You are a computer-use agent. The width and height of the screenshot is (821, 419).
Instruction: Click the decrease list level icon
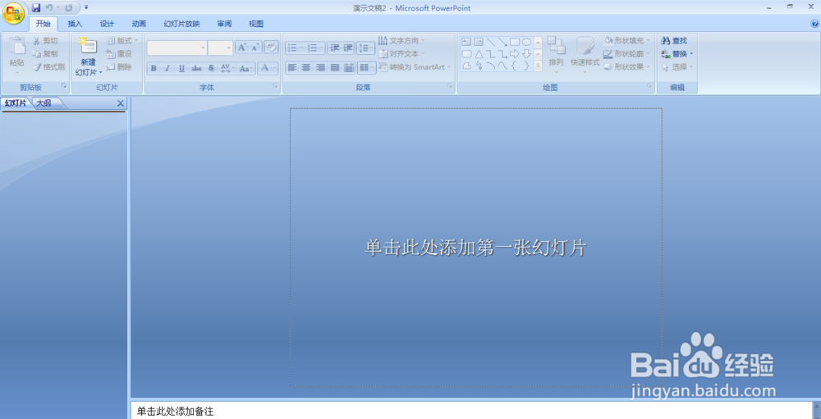pyautogui.click(x=335, y=48)
